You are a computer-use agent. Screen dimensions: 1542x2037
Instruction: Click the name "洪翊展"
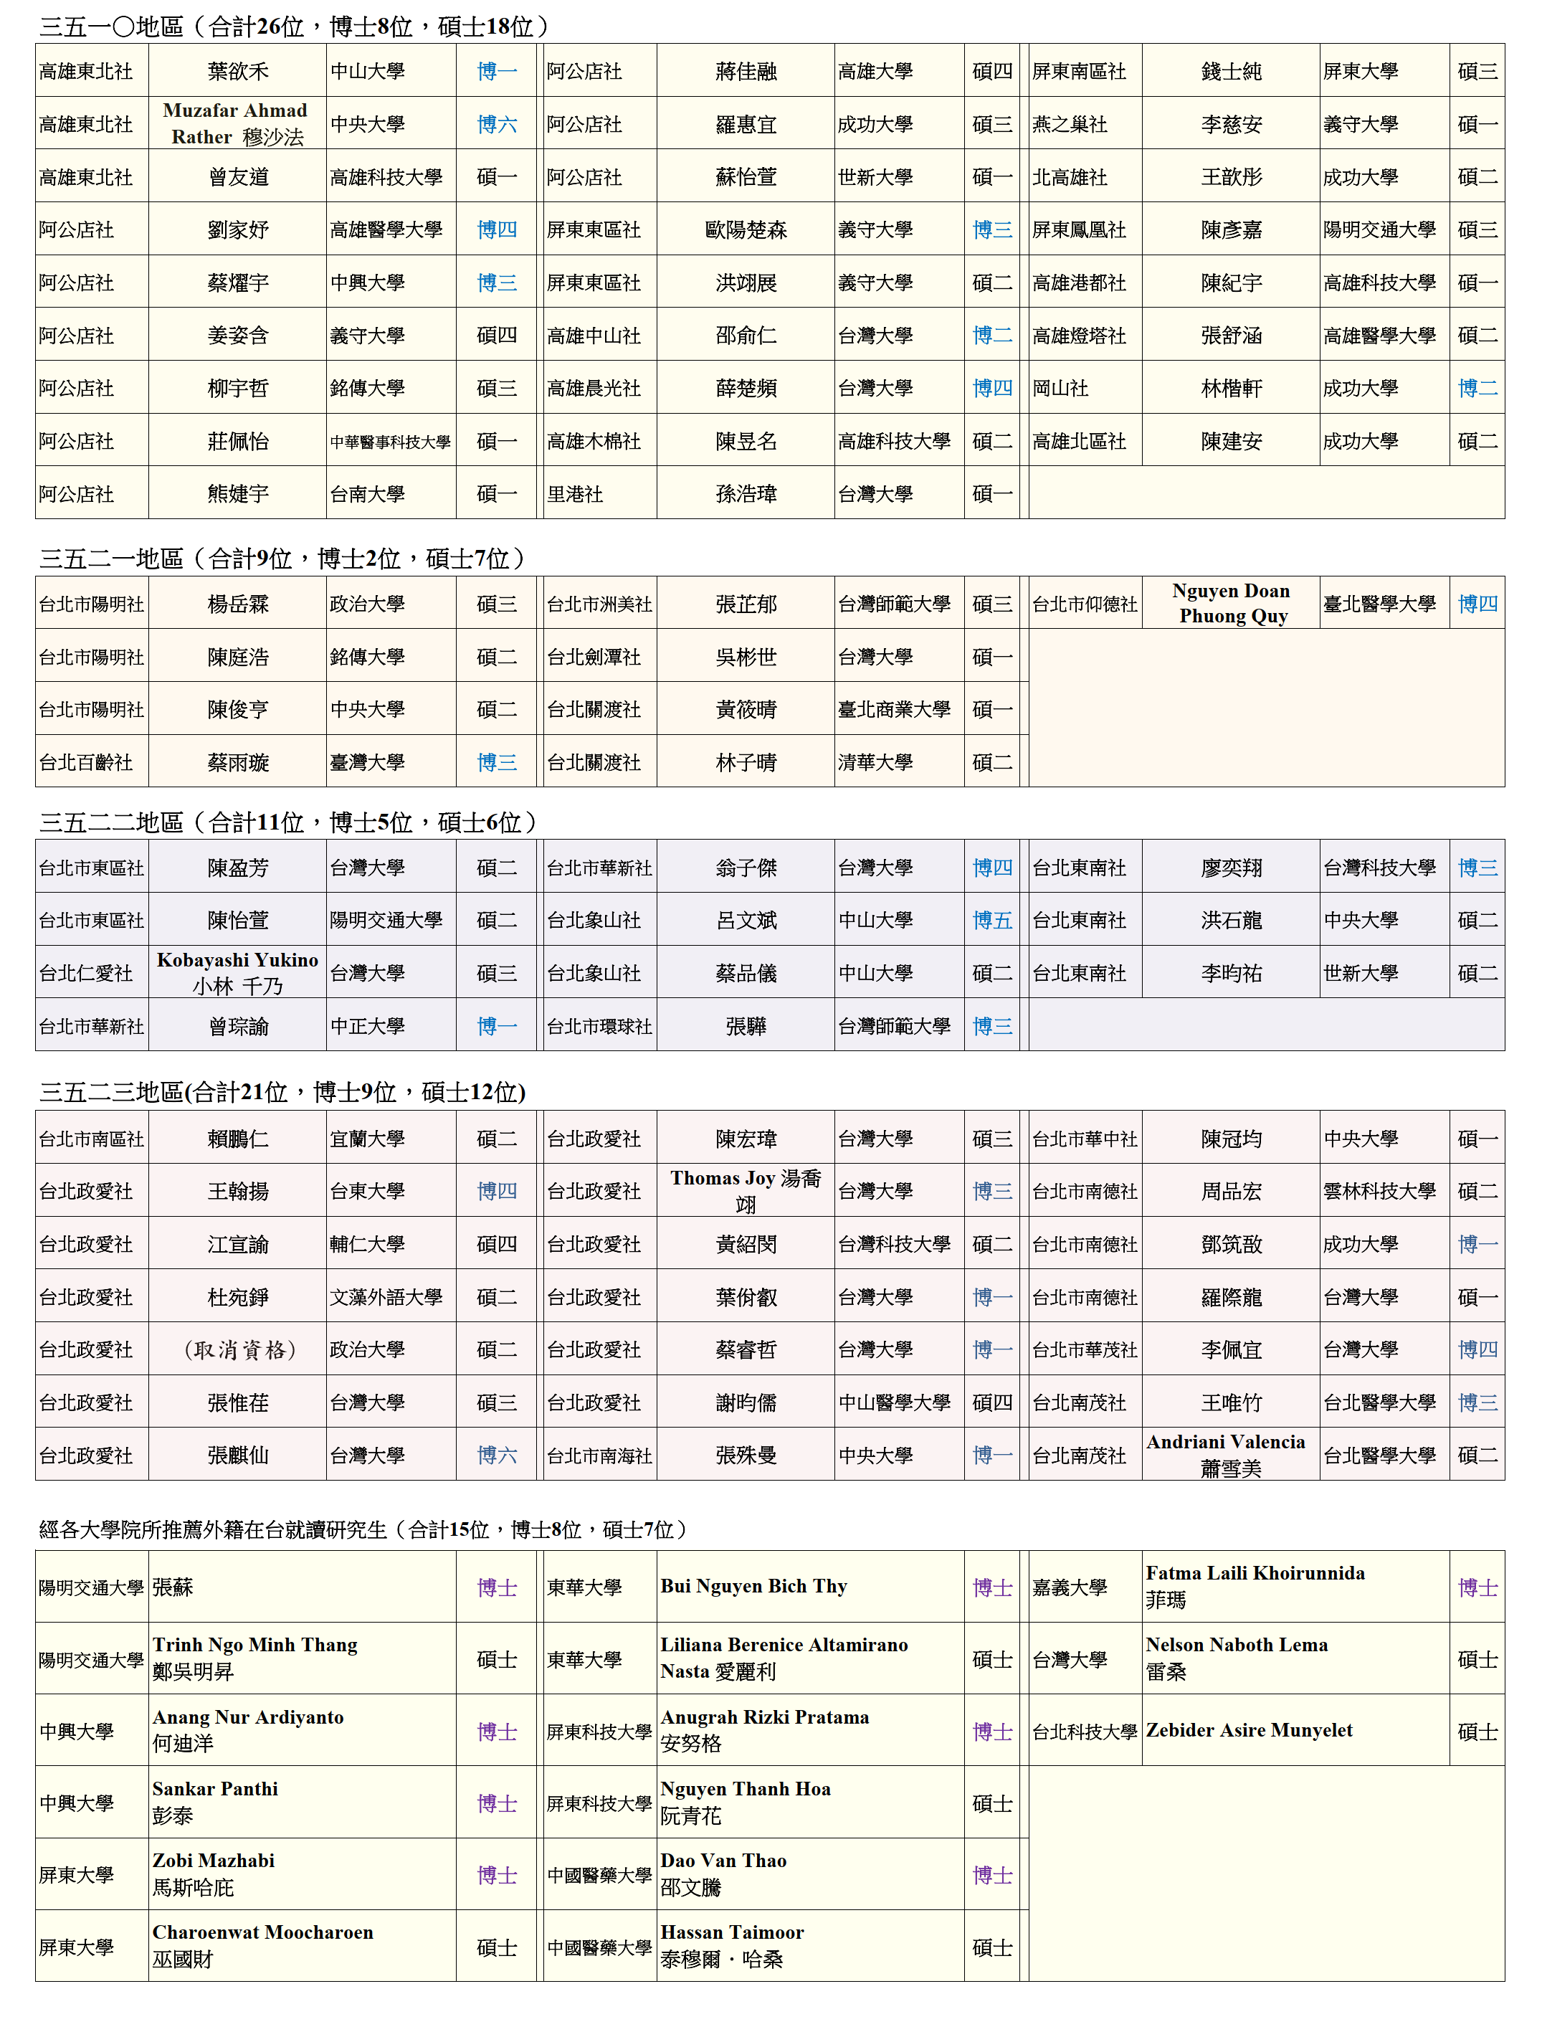746,282
